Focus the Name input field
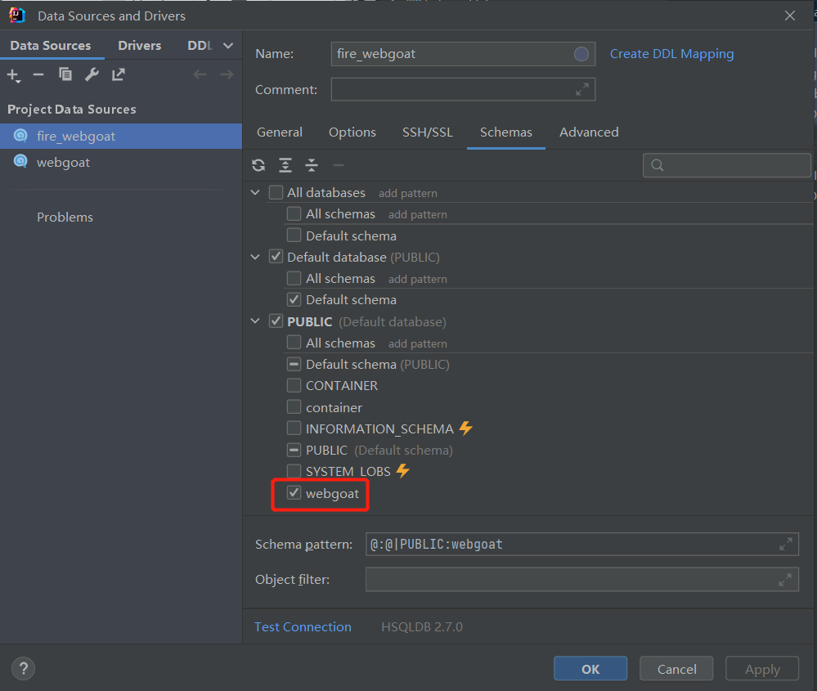The height and width of the screenshot is (691, 817). tap(463, 54)
